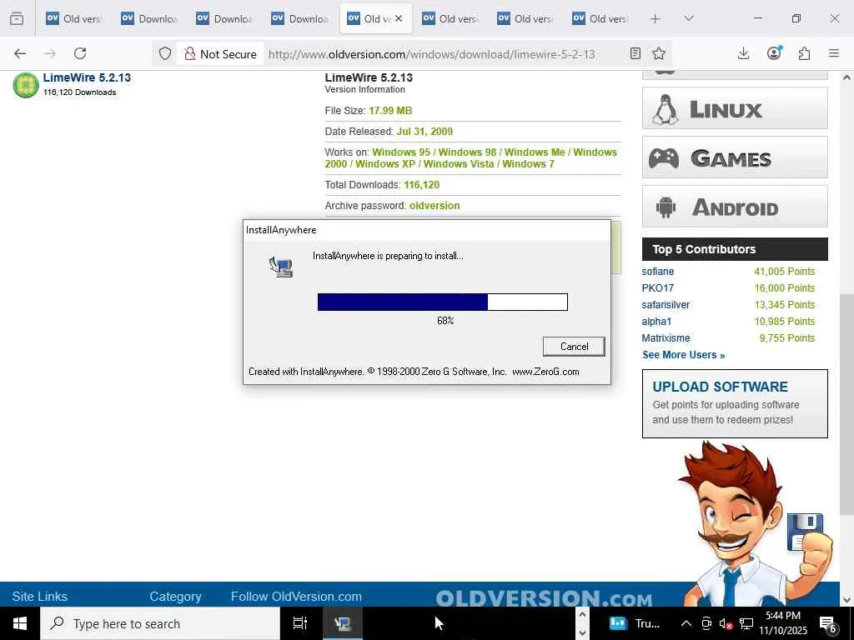Open the Extensions puzzle icon
Screen dimensions: 854x640
(805, 53)
